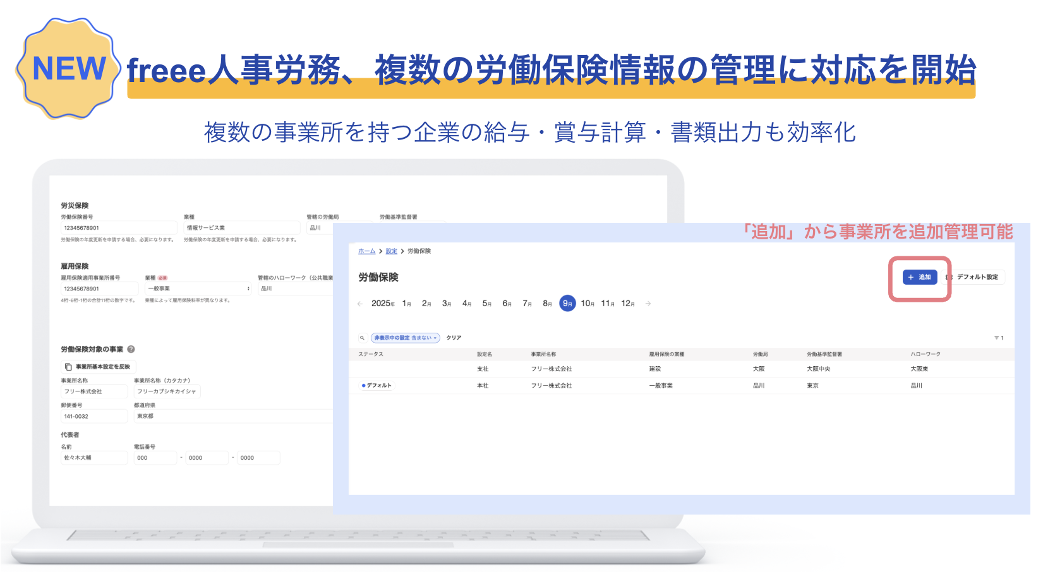This screenshot has width=1043, height=572.
Task: Select the 12月 month tab
Action: [627, 304]
